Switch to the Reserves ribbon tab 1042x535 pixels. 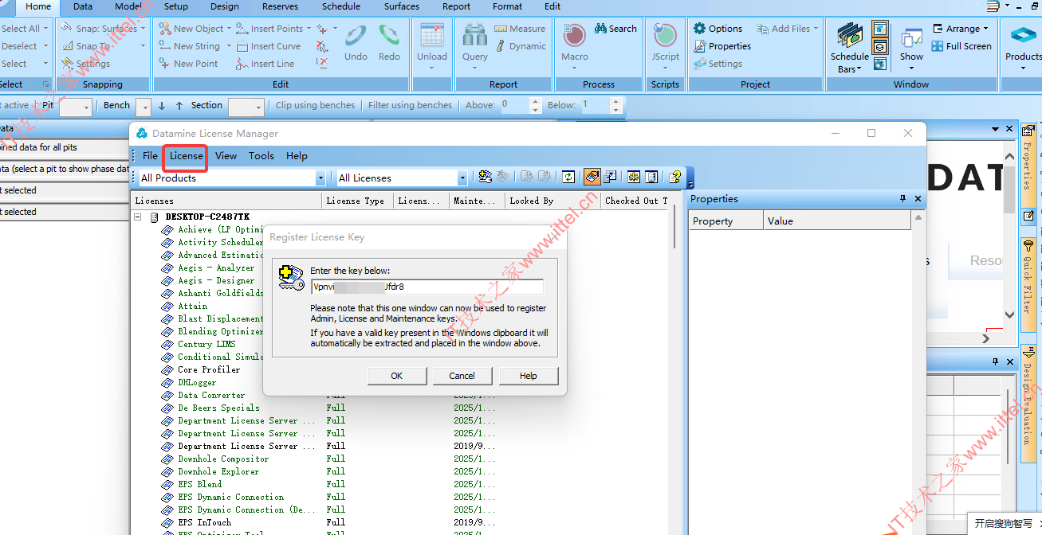tap(281, 6)
